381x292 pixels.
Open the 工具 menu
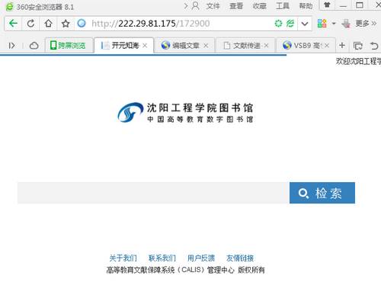(283, 6)
